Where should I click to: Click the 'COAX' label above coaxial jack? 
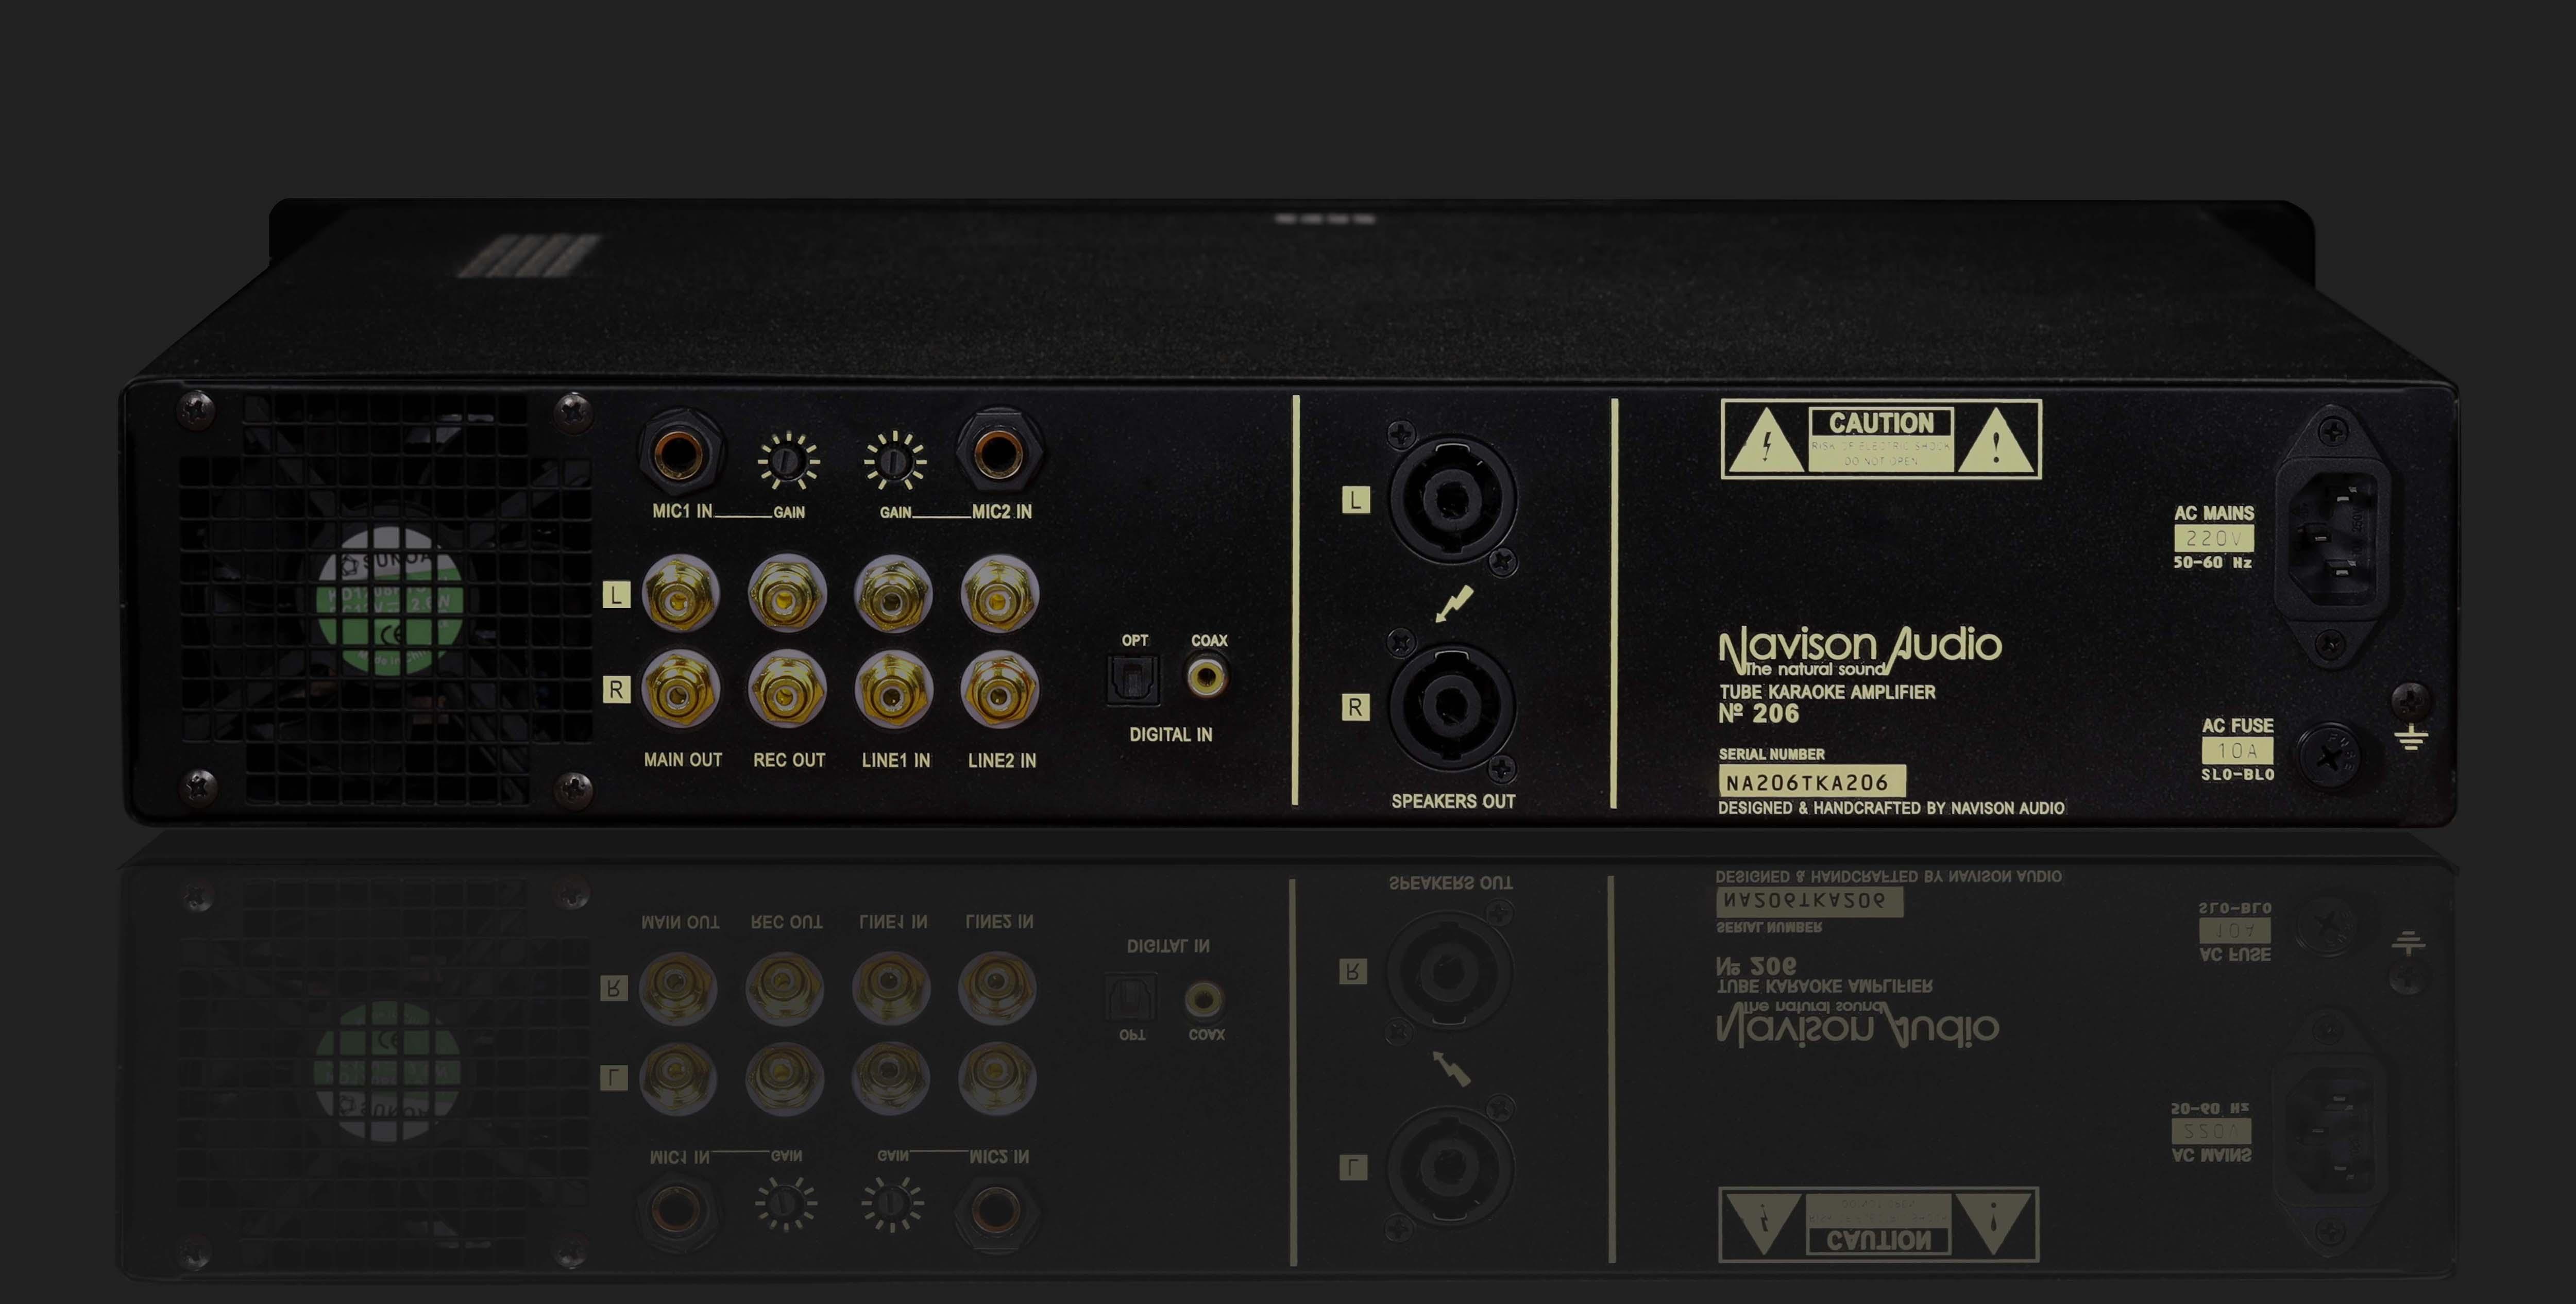[1209, 641]
